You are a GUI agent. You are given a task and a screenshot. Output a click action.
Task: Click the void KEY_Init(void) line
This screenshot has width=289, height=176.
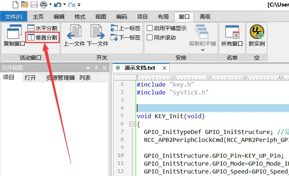click(171, 116)
